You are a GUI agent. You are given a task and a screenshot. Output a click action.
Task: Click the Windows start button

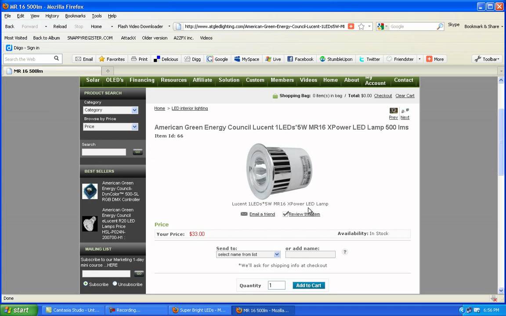(19, 310)
